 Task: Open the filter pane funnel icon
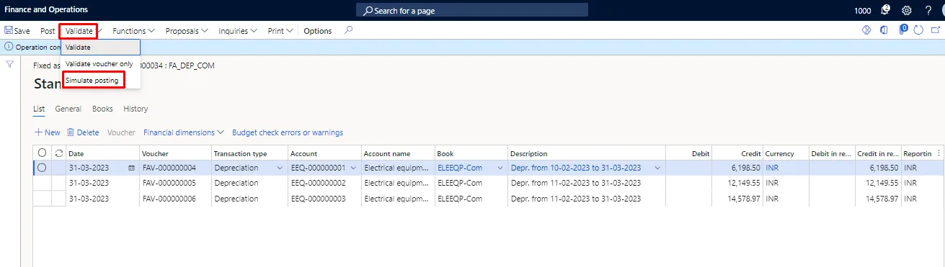[10, 64]
